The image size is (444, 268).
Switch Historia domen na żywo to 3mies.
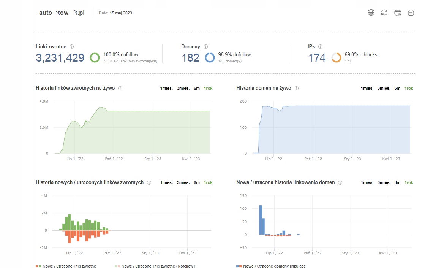pos(384,88)
